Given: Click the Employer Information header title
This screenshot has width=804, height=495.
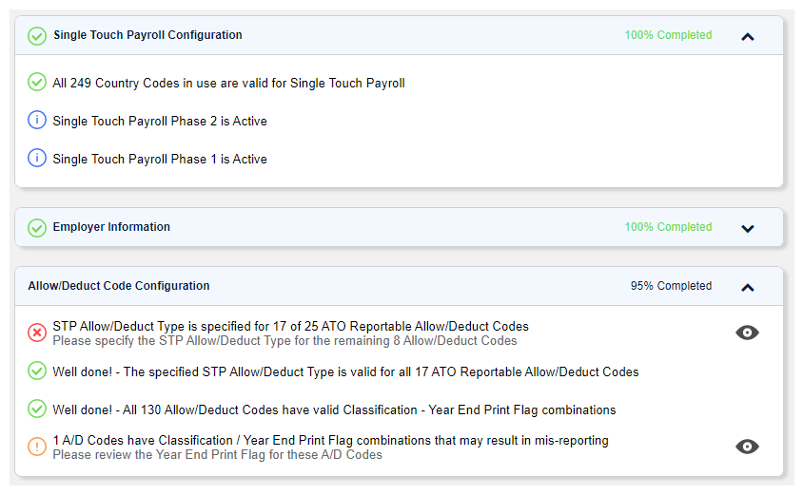Looking at the screenshot, I should (111, 227).
